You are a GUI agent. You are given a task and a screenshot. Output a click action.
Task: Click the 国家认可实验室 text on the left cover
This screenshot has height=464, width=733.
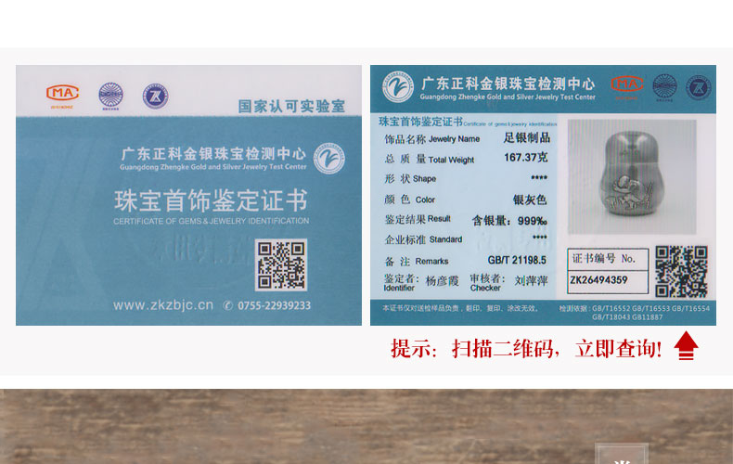tap(291, 106)
